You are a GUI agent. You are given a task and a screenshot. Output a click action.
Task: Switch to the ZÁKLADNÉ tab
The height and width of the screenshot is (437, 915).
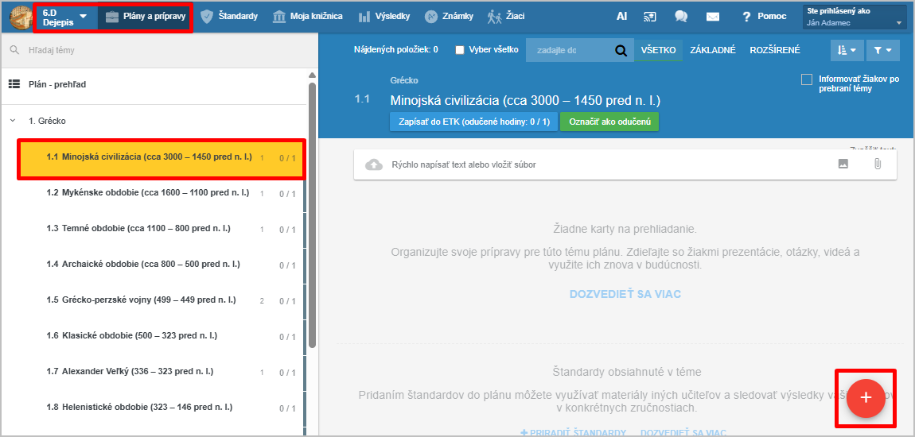pos(712,50)
